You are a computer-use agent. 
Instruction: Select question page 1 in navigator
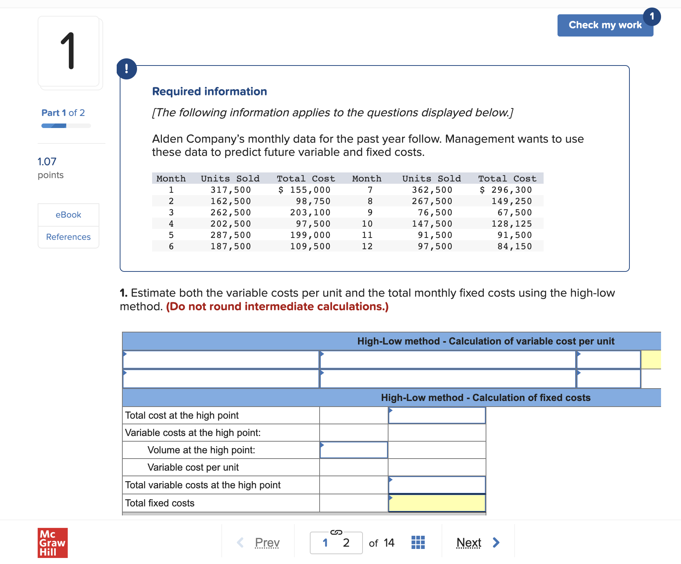coord(325,543)
